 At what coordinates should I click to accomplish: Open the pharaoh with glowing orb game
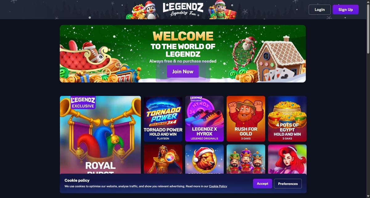(163, 159)
